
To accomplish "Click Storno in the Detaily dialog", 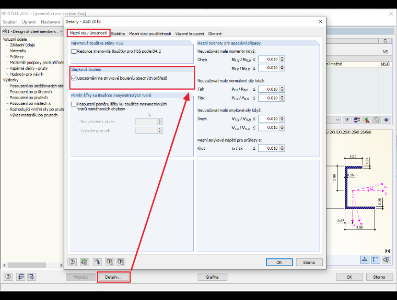I will [309, 262].
